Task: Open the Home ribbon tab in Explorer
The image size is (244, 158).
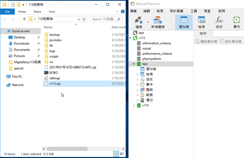Action: (x=22, y=12)
